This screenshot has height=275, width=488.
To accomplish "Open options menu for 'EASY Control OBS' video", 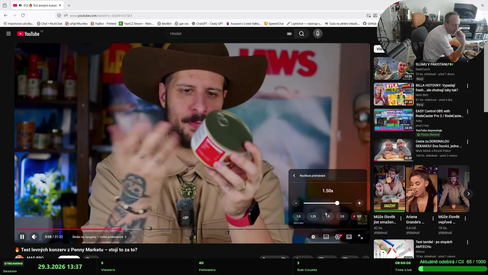I will pos(467,112).
